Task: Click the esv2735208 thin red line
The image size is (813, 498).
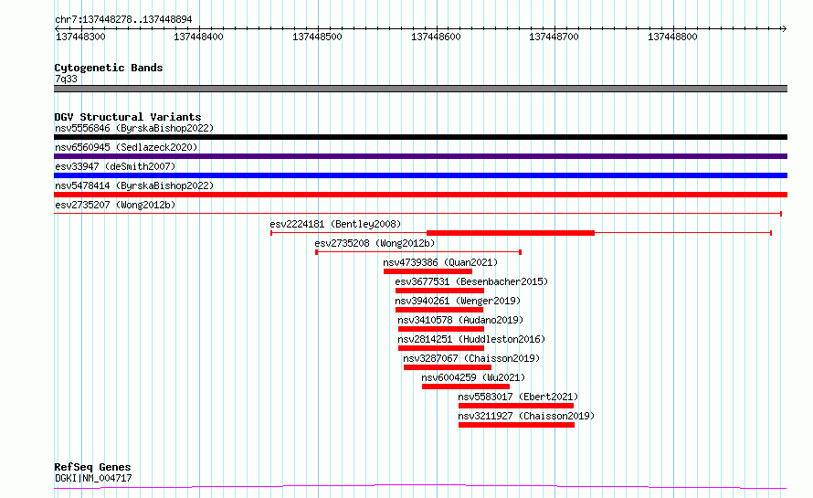Action: [x=418, y=252]
